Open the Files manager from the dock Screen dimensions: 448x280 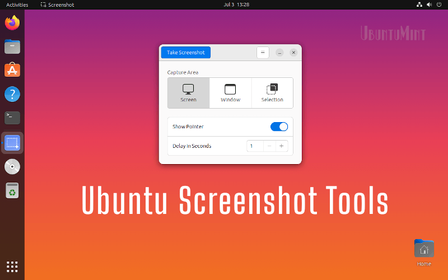pos(12,46)
